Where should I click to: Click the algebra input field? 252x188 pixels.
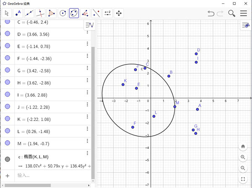click(x=50, y=175)
